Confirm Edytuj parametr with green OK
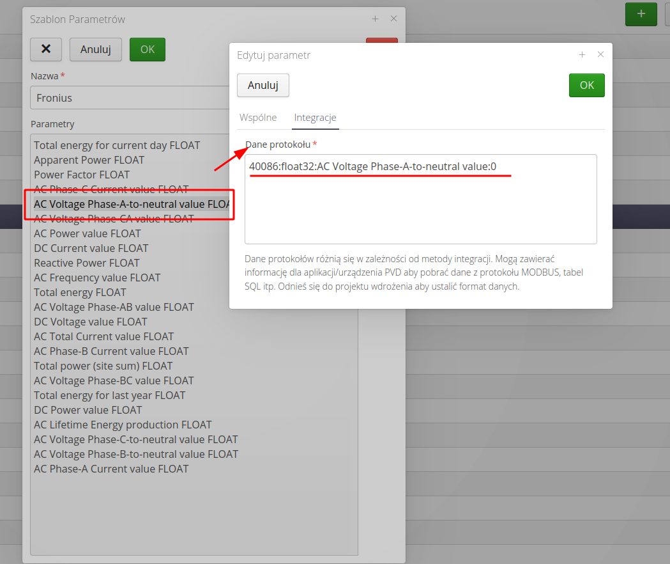 click(586, 85)
